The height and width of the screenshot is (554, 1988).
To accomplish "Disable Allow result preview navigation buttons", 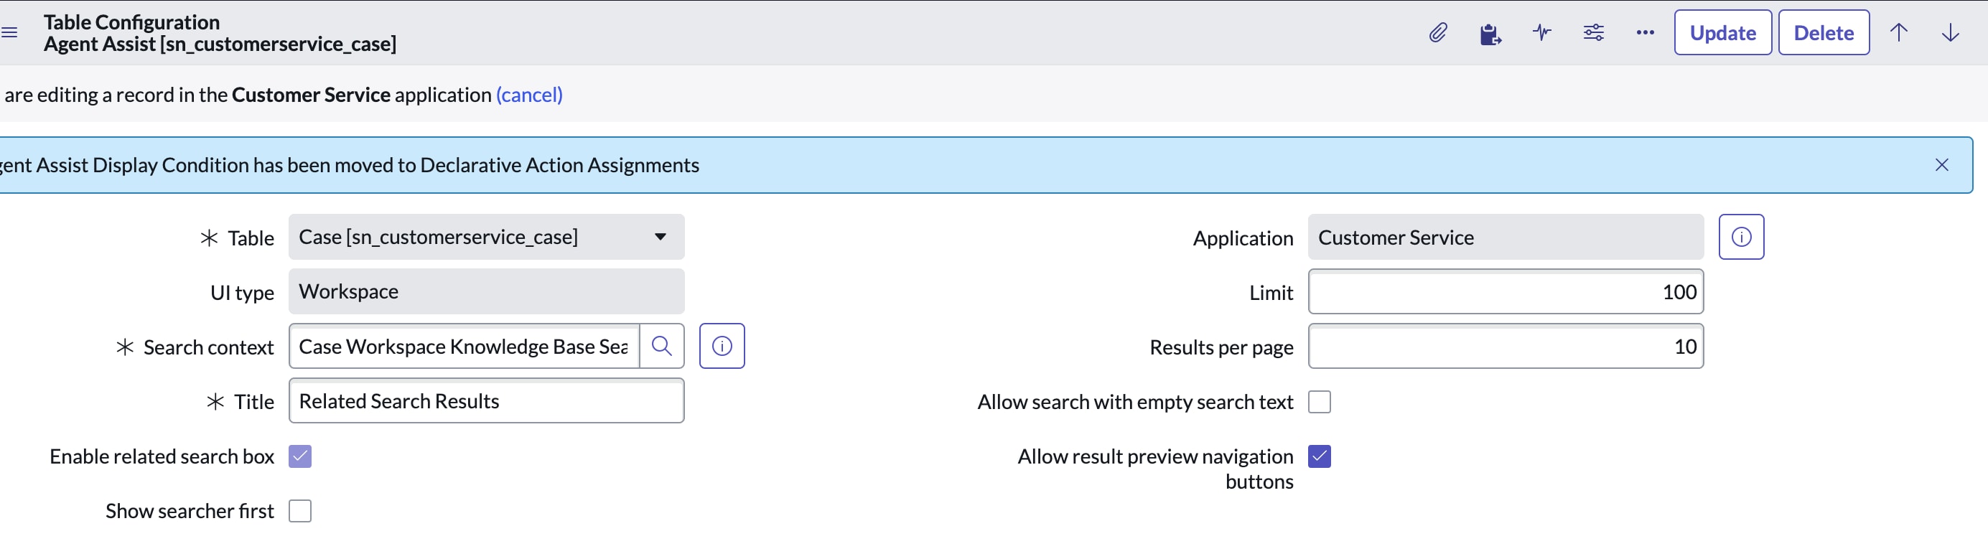I will pyautogui.click(x=1320, y=456).
